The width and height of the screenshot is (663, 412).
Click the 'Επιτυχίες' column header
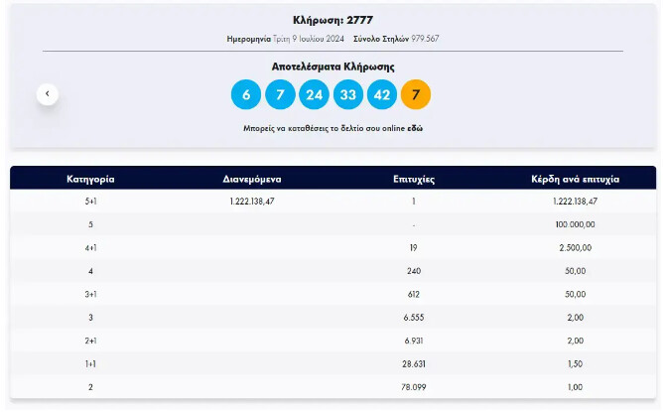tap(414, 180)
